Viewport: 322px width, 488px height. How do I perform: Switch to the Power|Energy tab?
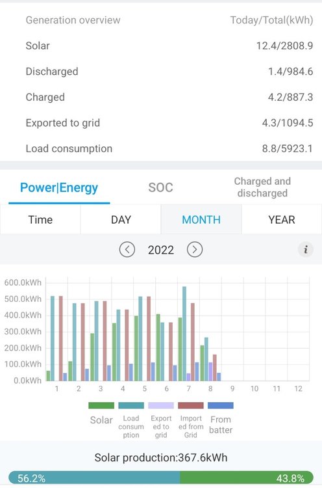[x=59, y=187]
